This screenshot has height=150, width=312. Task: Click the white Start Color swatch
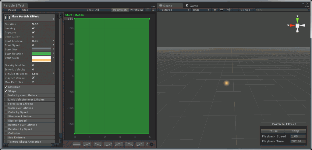(x=41, y=57)
